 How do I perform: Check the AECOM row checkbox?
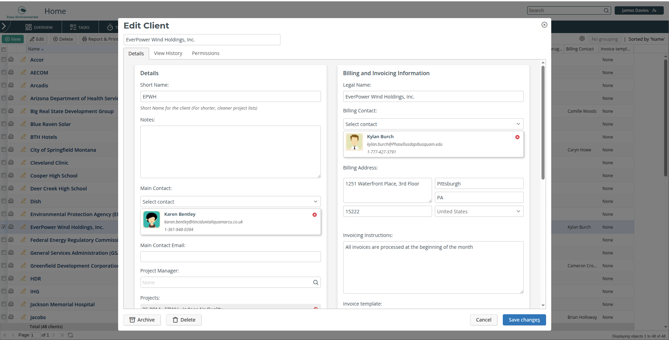coord(4,72)
